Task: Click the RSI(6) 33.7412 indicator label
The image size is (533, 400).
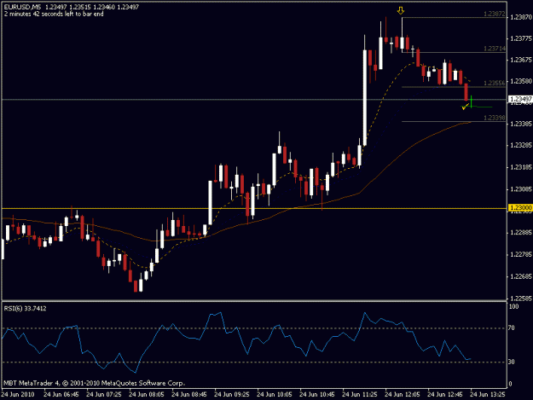Action: [25, 308]
